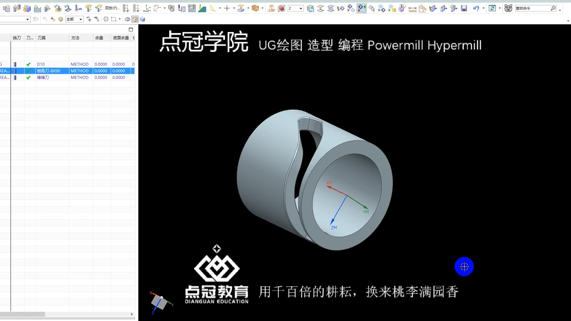Click the navigator horizontal scrollbar thumb
Image resolution: width=571 pixels, height=321 pixels.
point(22,314)
